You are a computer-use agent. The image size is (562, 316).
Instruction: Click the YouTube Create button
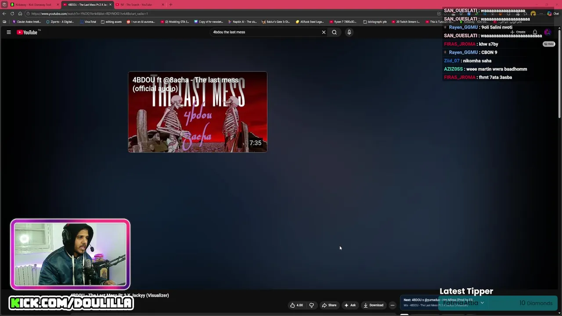(519, 32)
